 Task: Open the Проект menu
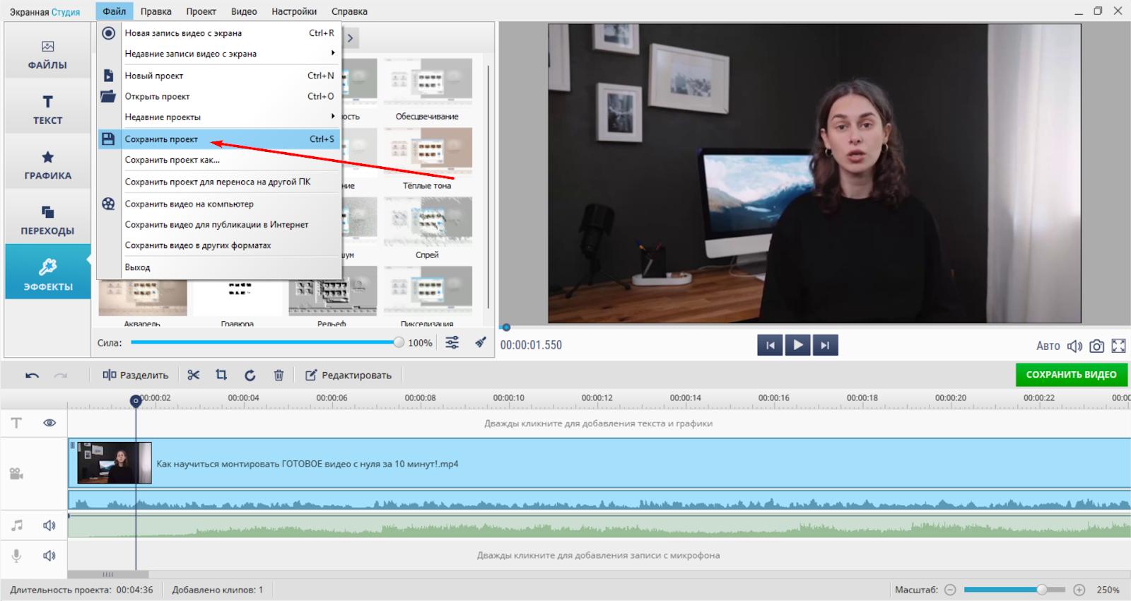(201, 11)
